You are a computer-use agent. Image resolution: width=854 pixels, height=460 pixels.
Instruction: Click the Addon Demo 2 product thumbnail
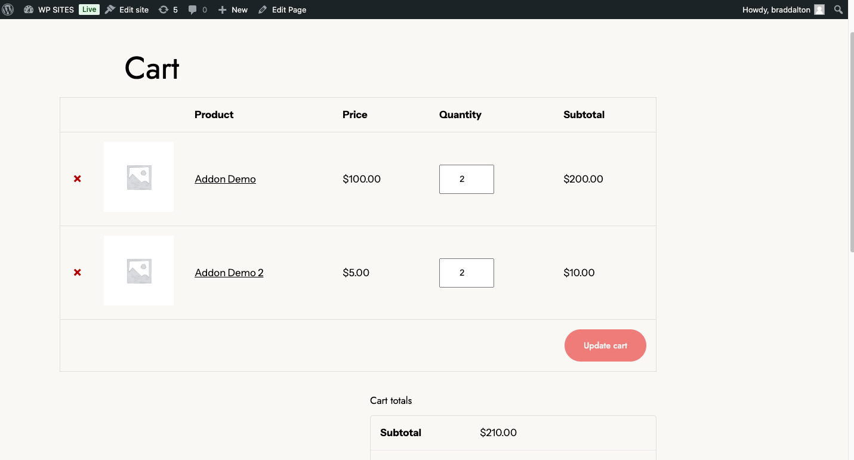click(x=138, y=271)
